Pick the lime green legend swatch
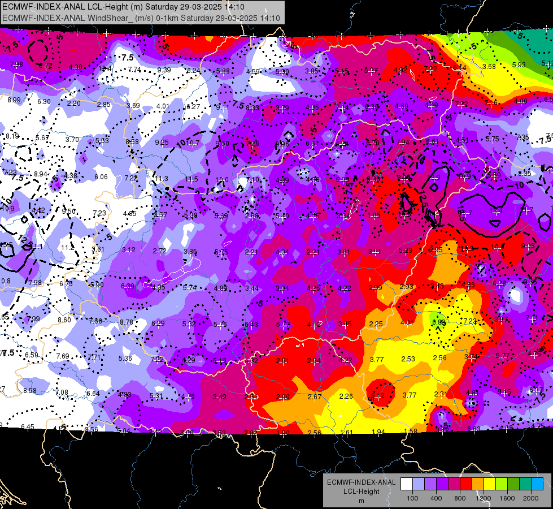This screenshot has width=553, height=509. click(x=502, y=484)
